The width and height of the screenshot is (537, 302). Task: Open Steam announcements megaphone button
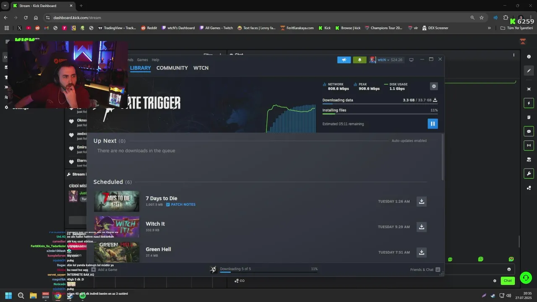point(344,60)
